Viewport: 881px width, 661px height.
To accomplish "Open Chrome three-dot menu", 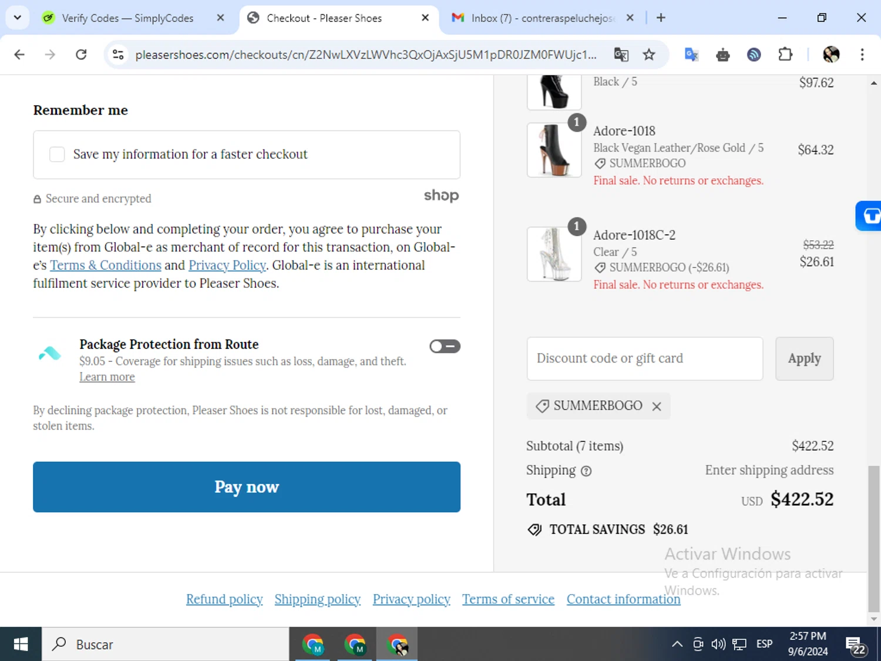I will (x=862, y=55).
